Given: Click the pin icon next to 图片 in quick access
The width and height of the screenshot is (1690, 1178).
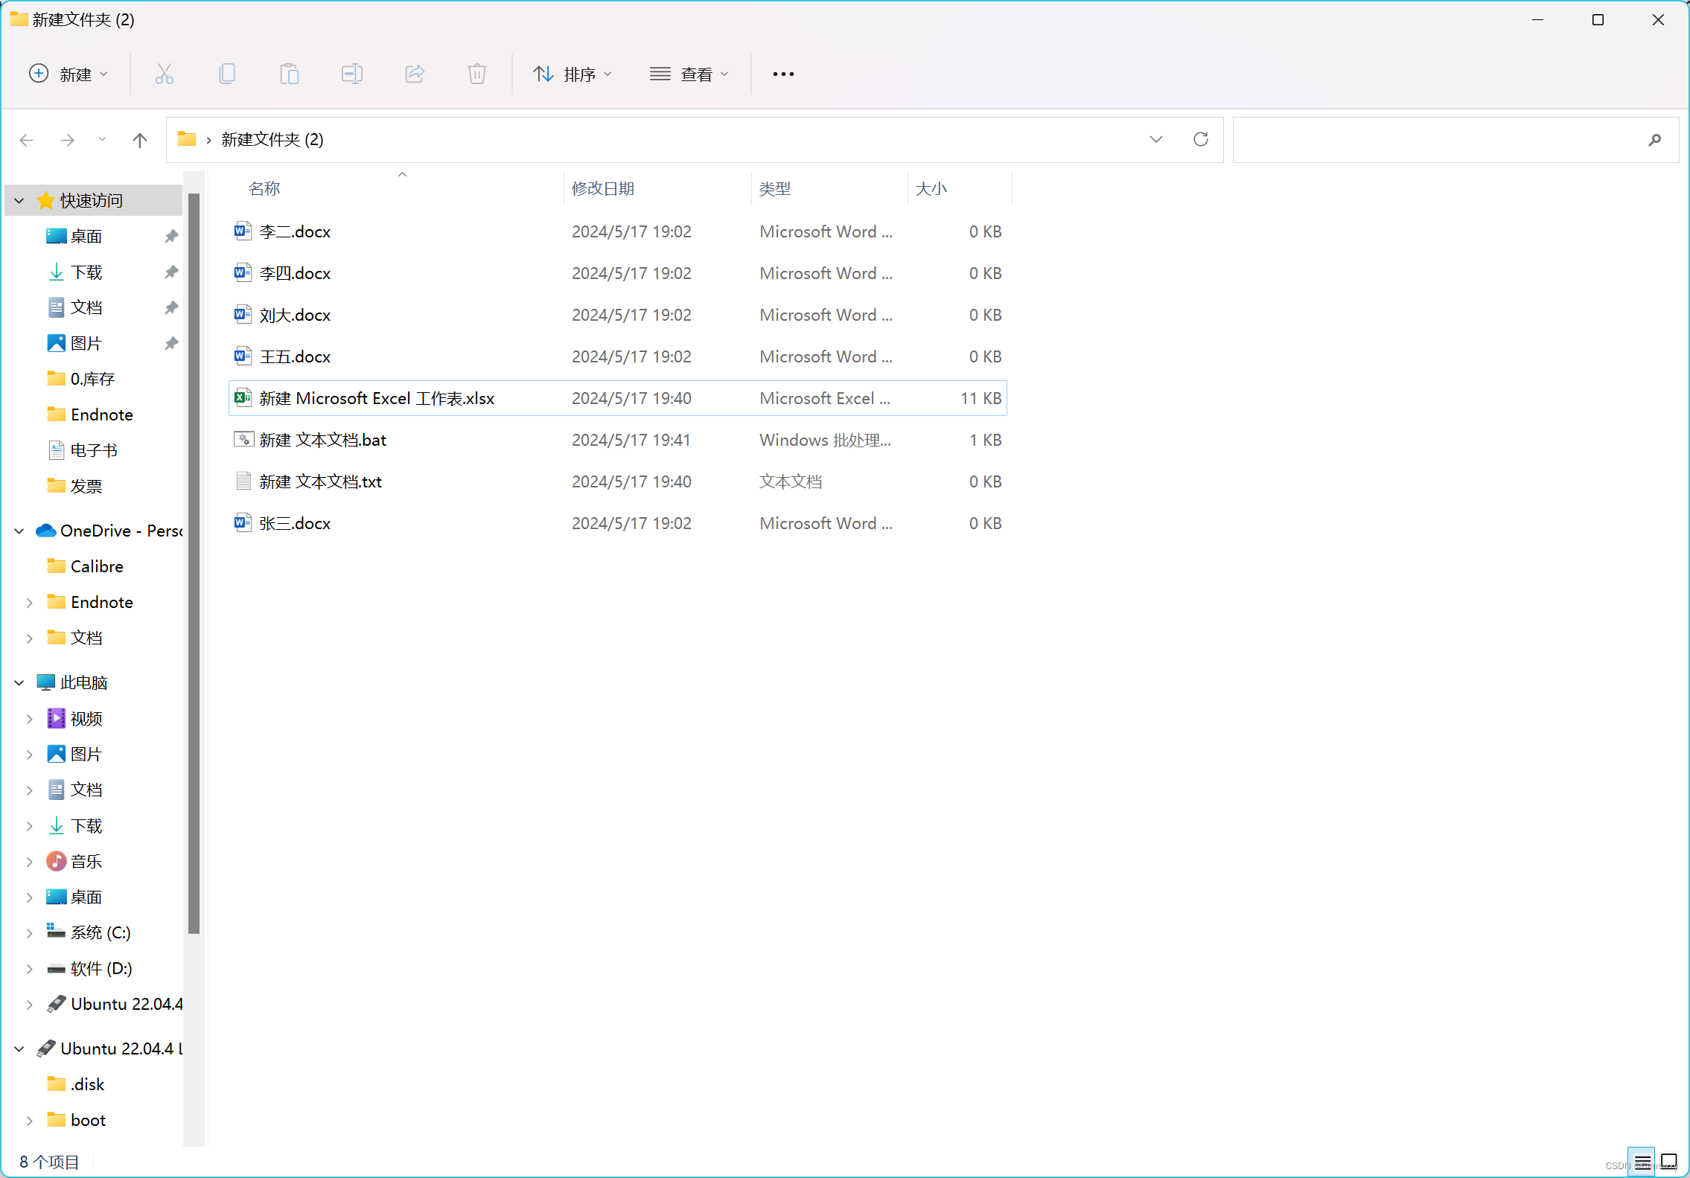Looking at the screenshot, I should [x=171, y=343].
